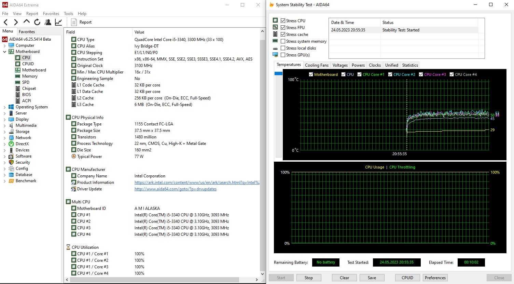Refresh the AIDA64 page with the refresh icon

(x=37, y=22)
